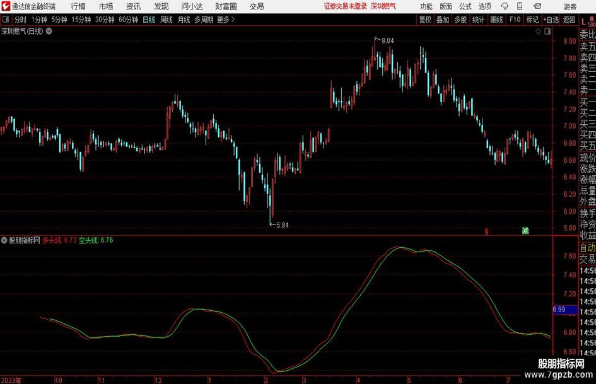Click the 8.04 high price label
596x384 pixels.
pyautogui.click(x=388, y=41)
